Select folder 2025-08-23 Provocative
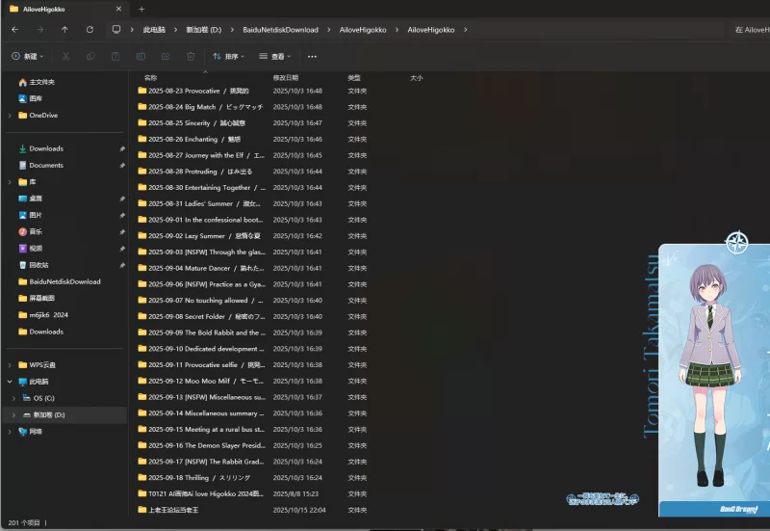770x531 pixels. (x=252, y=91)
